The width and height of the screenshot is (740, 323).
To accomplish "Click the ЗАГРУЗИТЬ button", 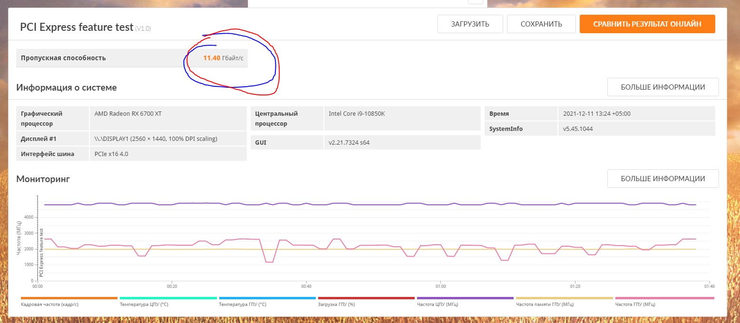I will [470, 24].
